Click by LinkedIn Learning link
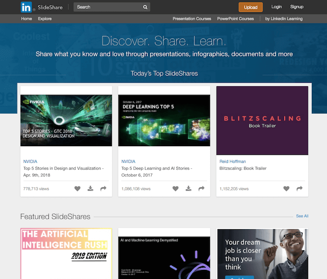The height and width of the screenshot is (279, 327). [284, 19]
